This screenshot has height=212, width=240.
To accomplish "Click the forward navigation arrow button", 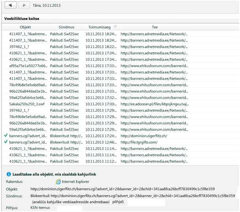I will 24,5.
